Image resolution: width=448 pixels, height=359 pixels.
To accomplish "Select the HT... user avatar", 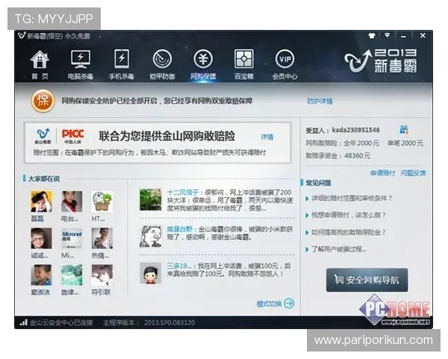I will click(102, 201).
